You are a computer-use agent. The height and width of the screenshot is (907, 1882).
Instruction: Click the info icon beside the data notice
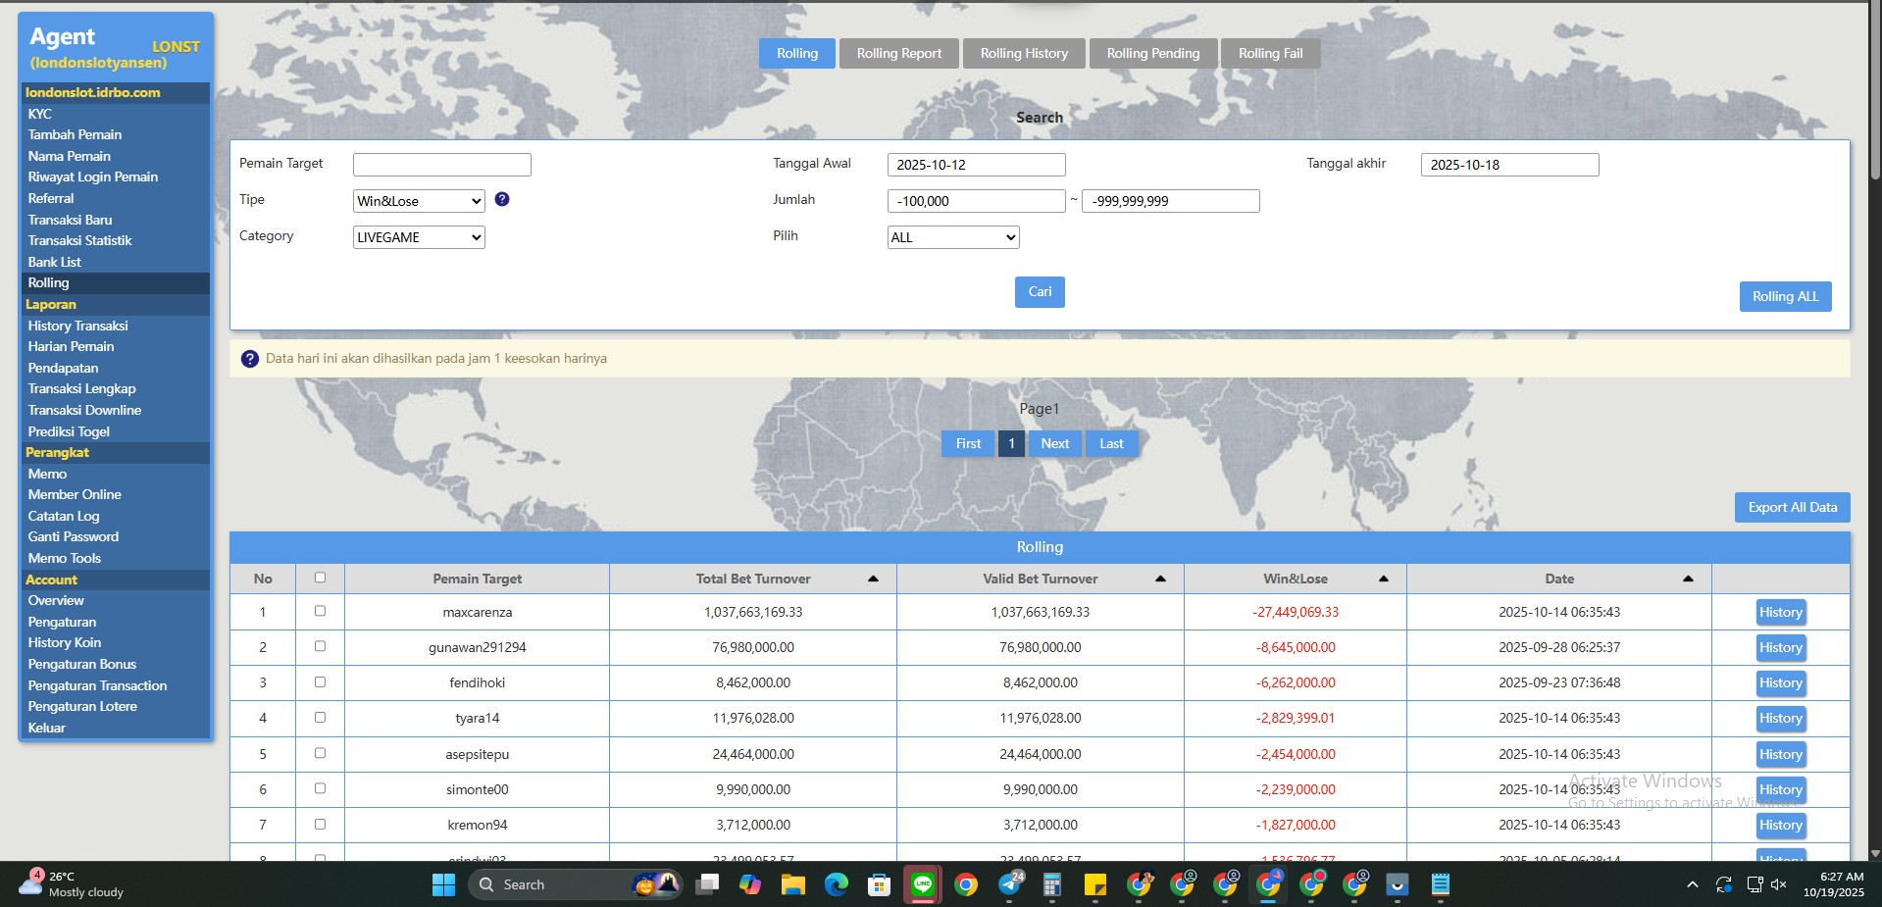(x=250, y=359)
